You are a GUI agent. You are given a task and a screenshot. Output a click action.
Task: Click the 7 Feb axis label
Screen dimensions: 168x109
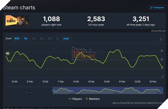61,82
